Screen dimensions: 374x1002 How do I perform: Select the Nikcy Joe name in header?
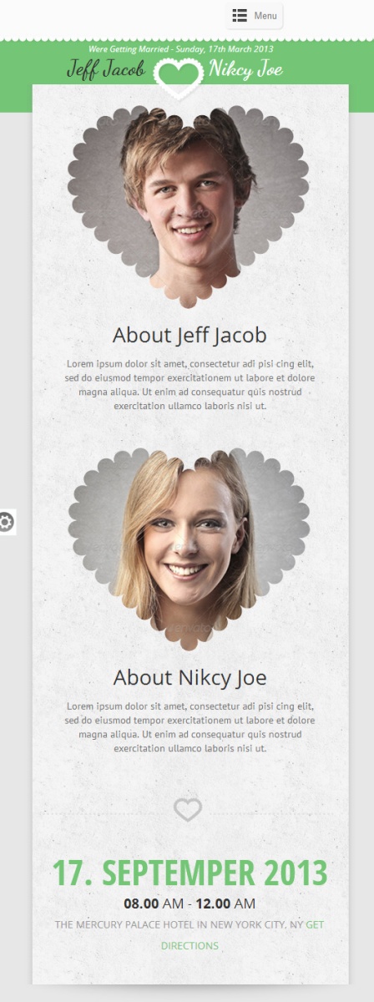tap(245, 70)
